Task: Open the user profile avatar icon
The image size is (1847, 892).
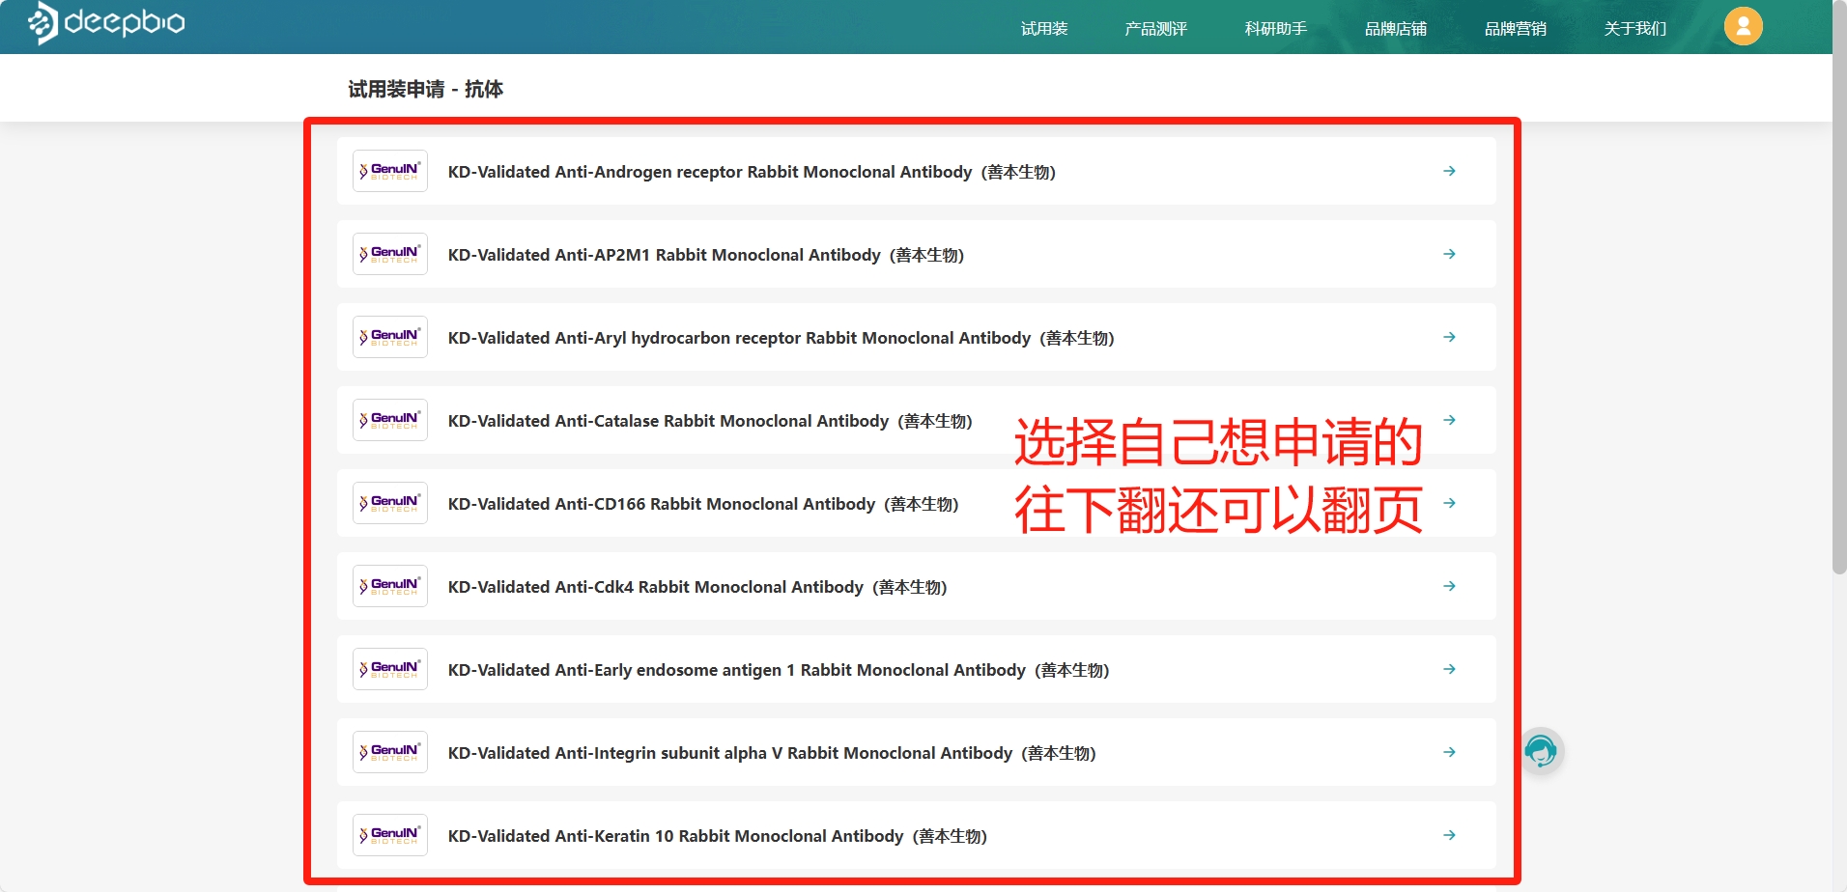Action: pyautogui.click(x=1743, y=26)
